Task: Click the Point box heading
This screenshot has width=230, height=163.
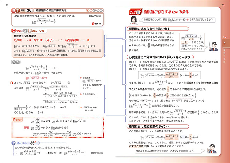Action: click(x=18, y=119)
